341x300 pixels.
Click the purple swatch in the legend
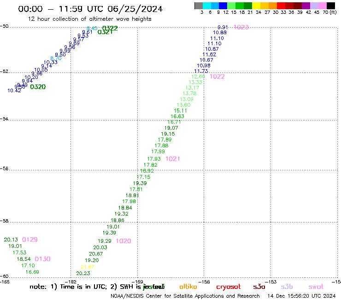pos(306,6)
